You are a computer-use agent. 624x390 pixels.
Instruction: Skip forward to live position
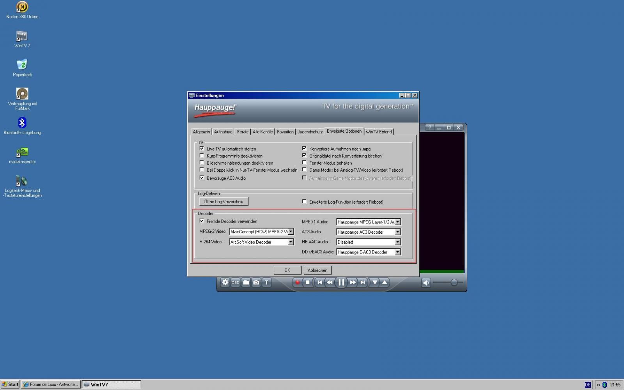click(363, 282)
